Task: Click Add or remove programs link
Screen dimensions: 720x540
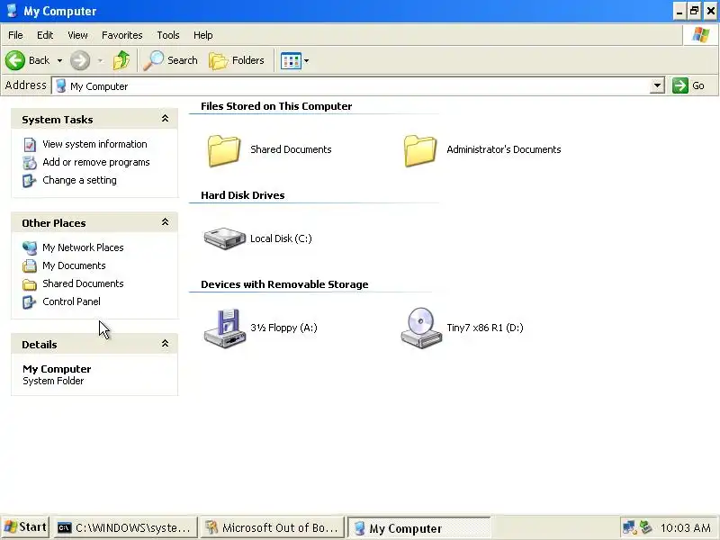Action: 96,162
